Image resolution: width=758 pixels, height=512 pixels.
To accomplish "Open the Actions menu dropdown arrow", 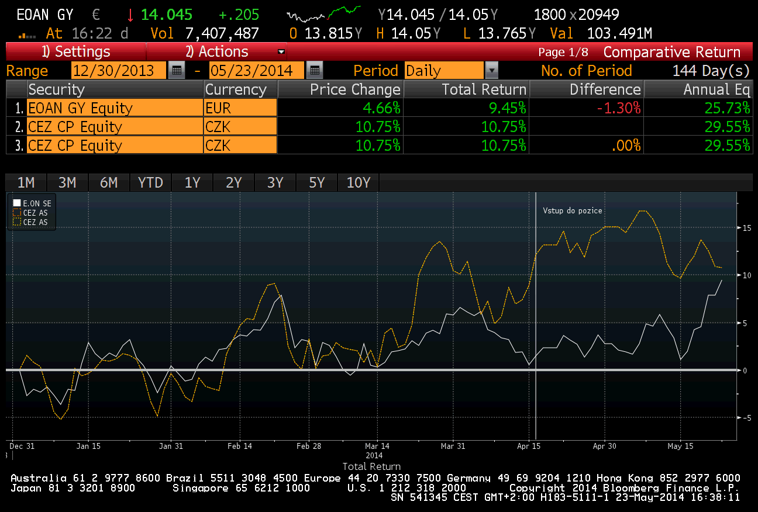I will (281, 51).
